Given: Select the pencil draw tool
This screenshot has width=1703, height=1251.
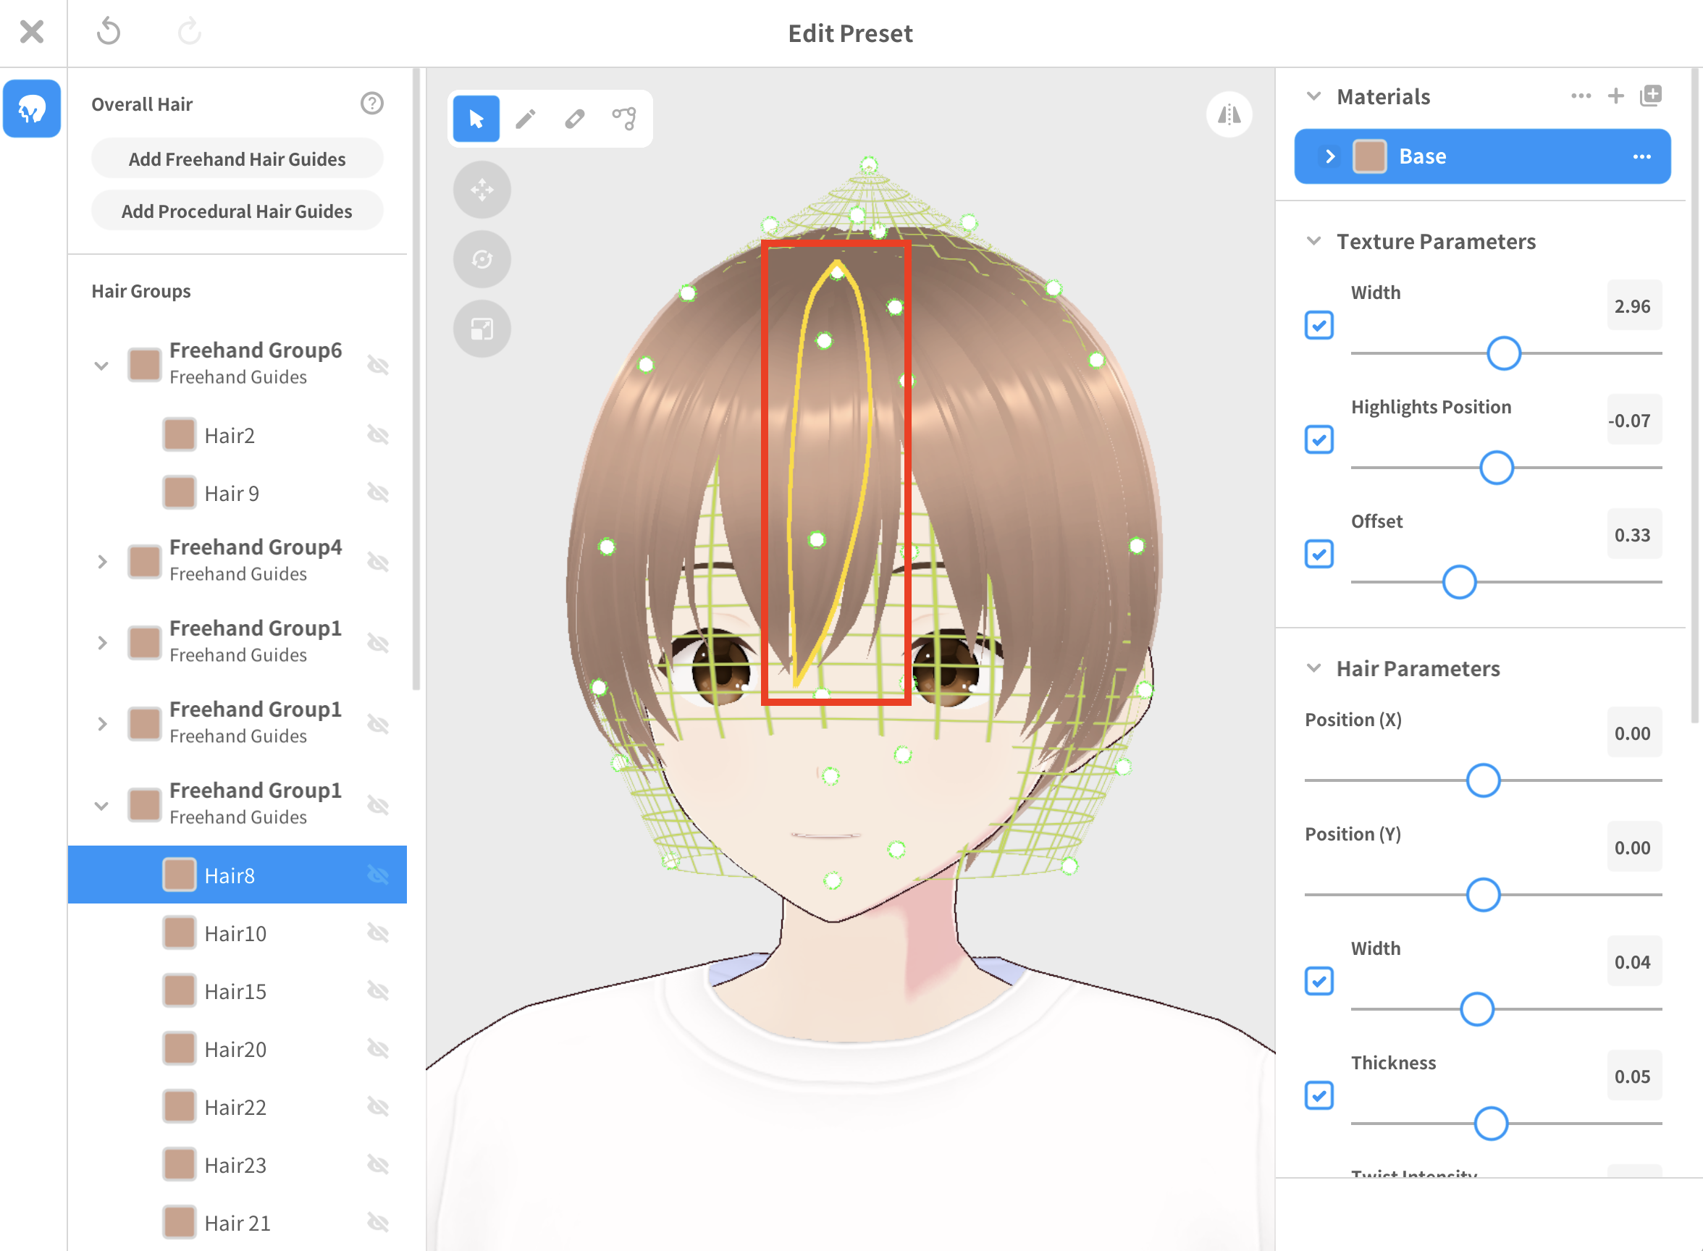Looking at the screenshot, I should [526, 118].
